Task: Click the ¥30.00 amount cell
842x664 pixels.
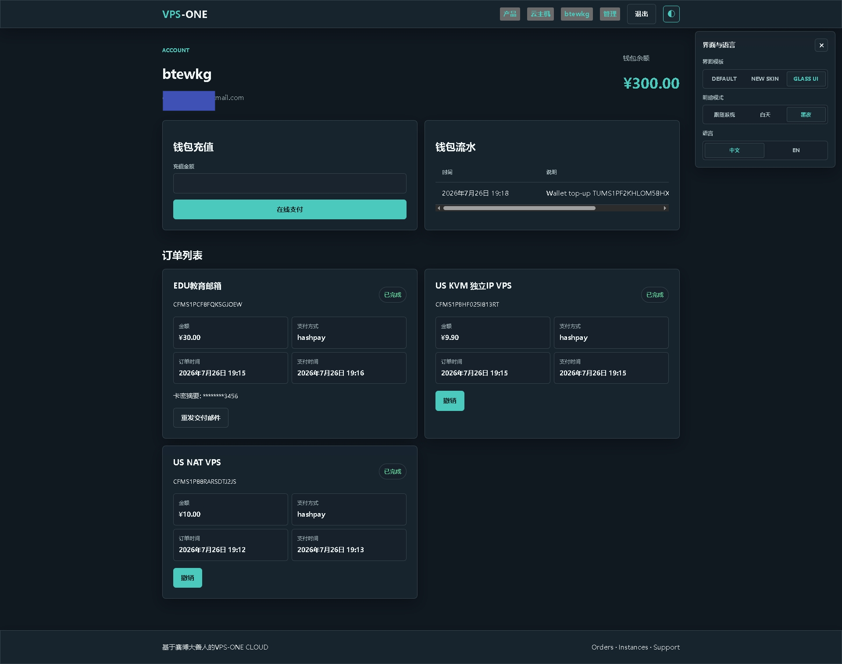Action: (x=230, y=332)
